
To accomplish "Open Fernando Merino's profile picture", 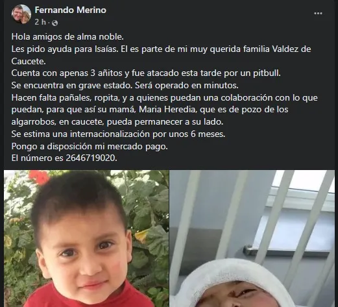I will coord(21,14).
